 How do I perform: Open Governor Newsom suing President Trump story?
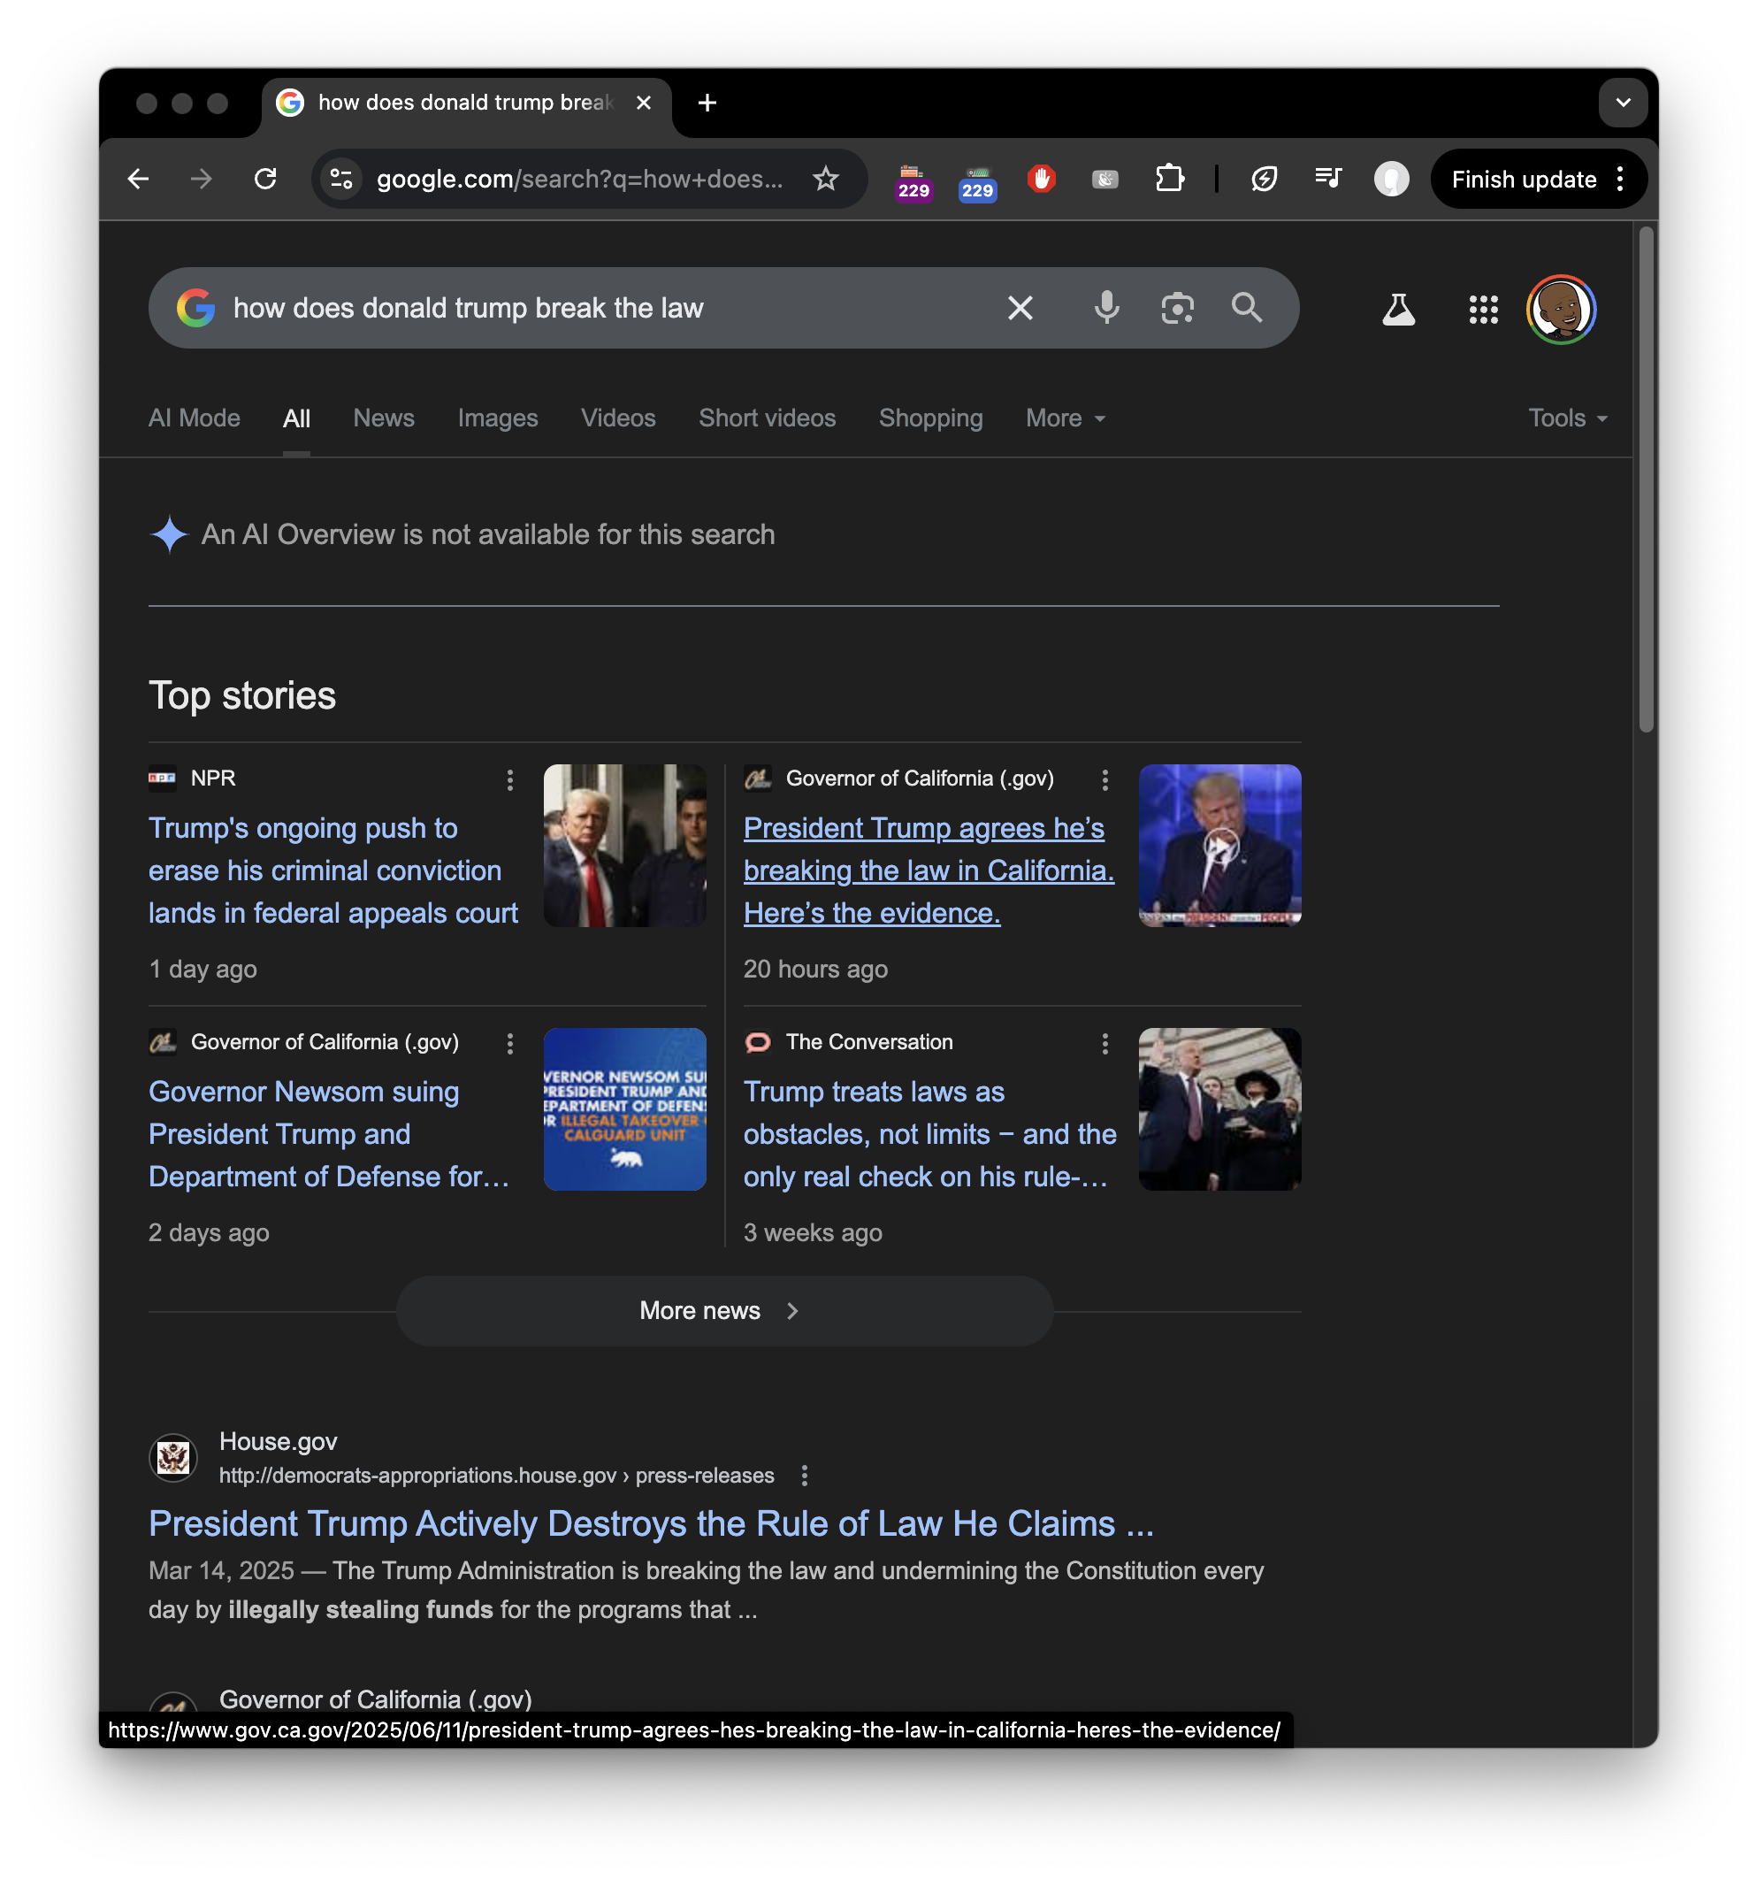pyautogui.click(x=328, y=1134)
